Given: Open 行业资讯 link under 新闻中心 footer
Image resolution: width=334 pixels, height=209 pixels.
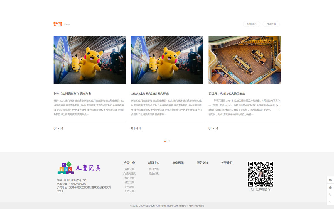Looking at the screenshot, I should 154,174.
